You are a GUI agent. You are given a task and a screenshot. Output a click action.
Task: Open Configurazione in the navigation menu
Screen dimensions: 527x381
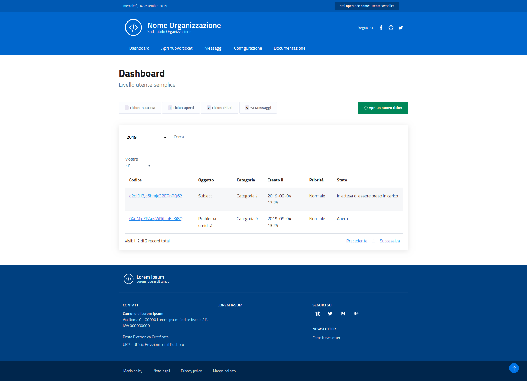248,48
